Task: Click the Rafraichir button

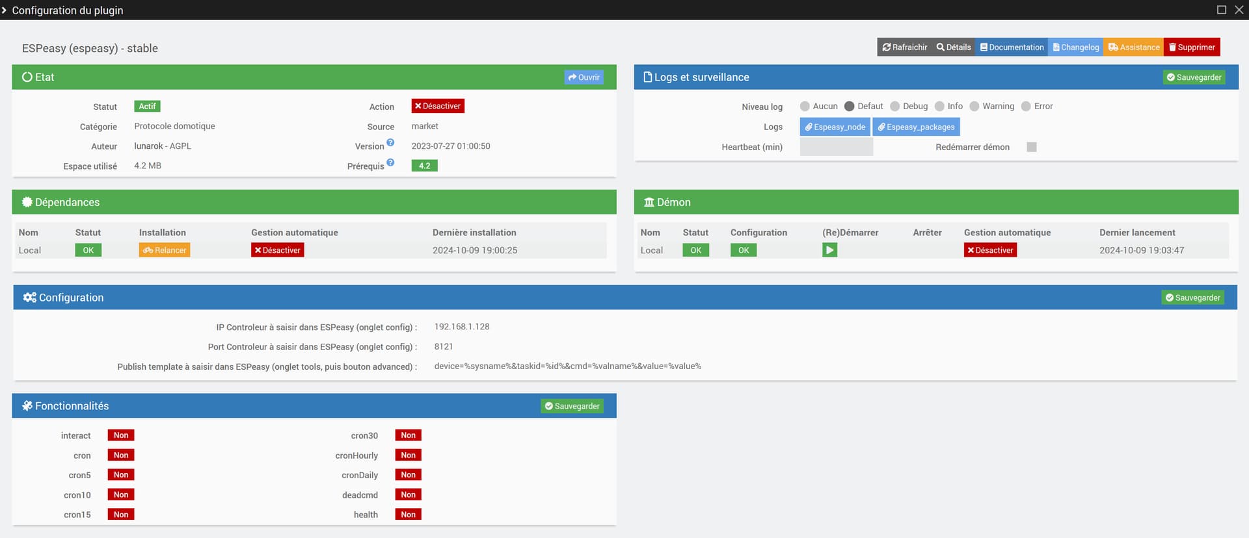Action: coord(904,47)
